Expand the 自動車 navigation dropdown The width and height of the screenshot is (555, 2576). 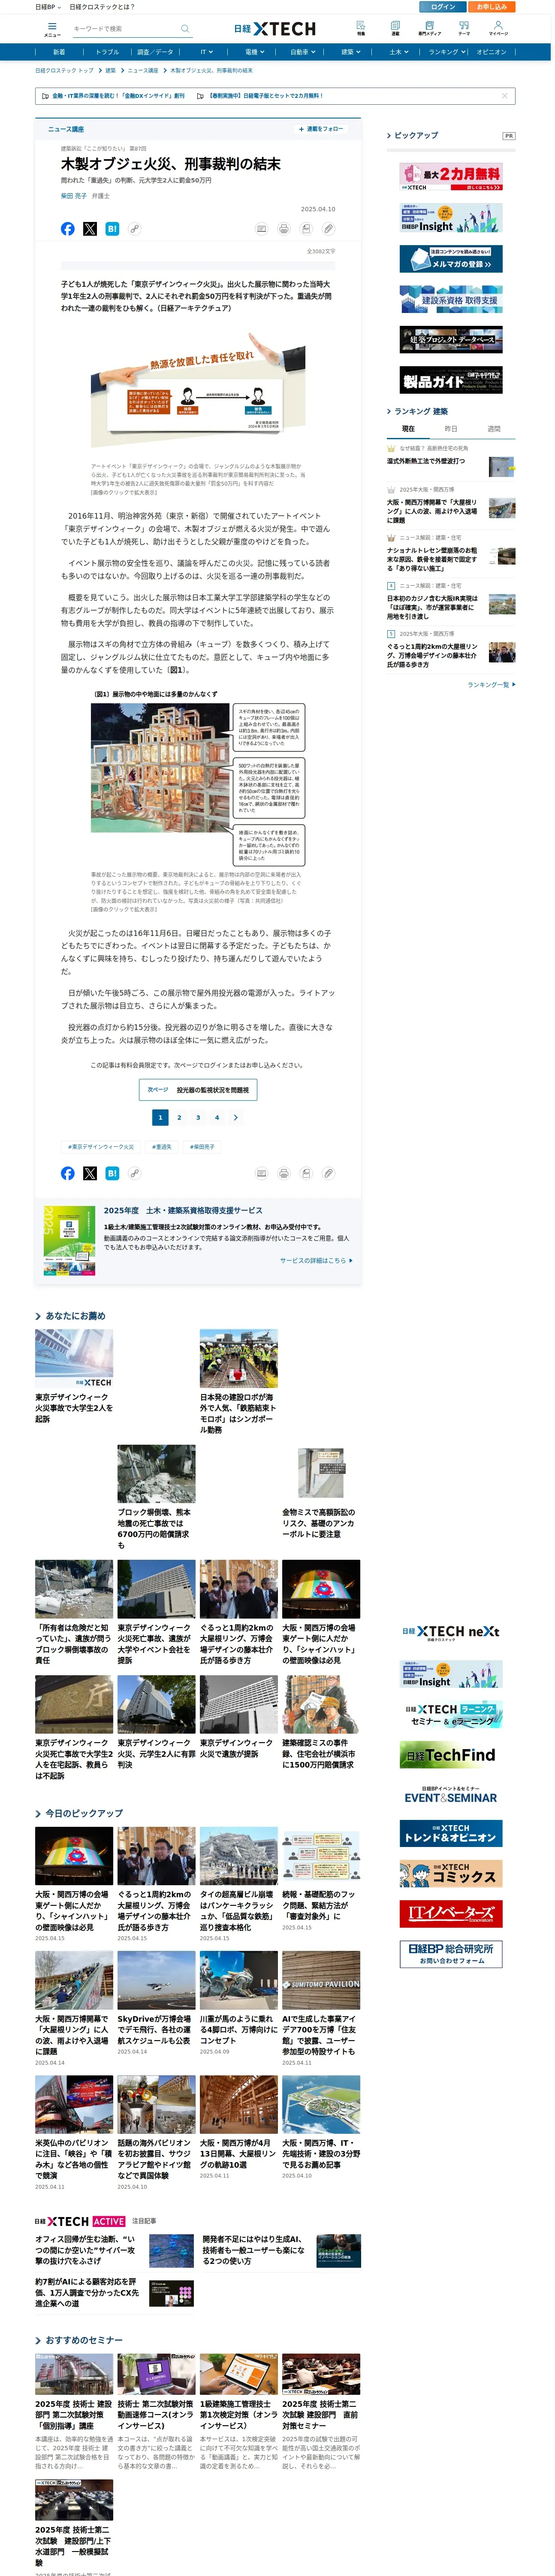[302, 52]
